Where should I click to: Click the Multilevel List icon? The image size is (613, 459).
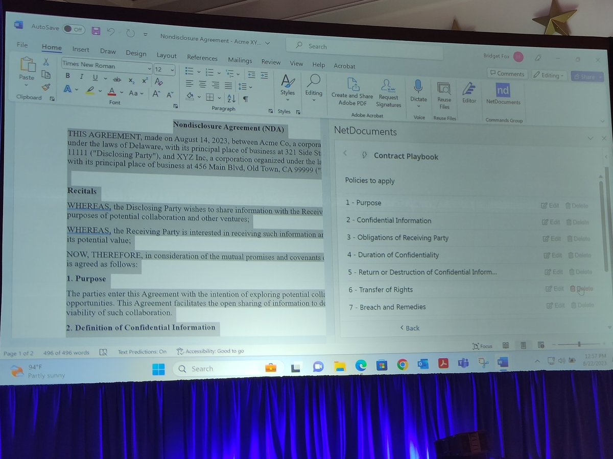coord(230,73)
